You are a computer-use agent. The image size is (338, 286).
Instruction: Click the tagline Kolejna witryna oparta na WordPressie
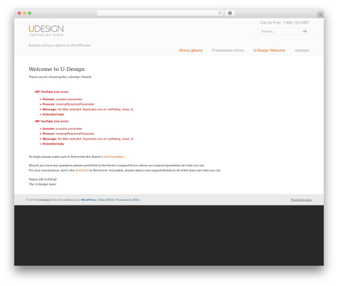(x=59, y=45)
